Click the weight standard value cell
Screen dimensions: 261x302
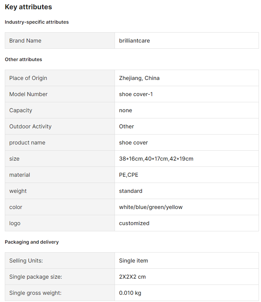pyautogui.click(x=187, y=191)
